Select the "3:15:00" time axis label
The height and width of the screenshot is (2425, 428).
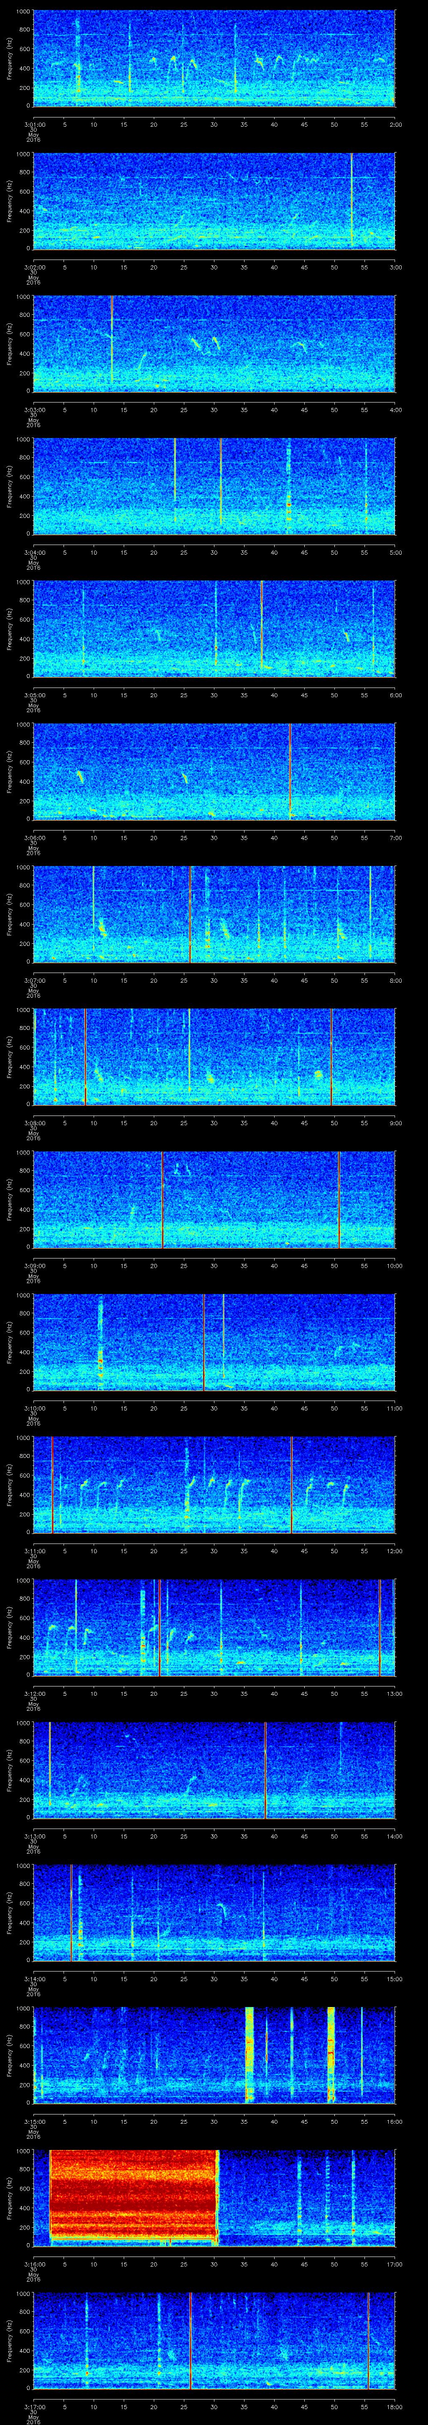coord(34,2120)
